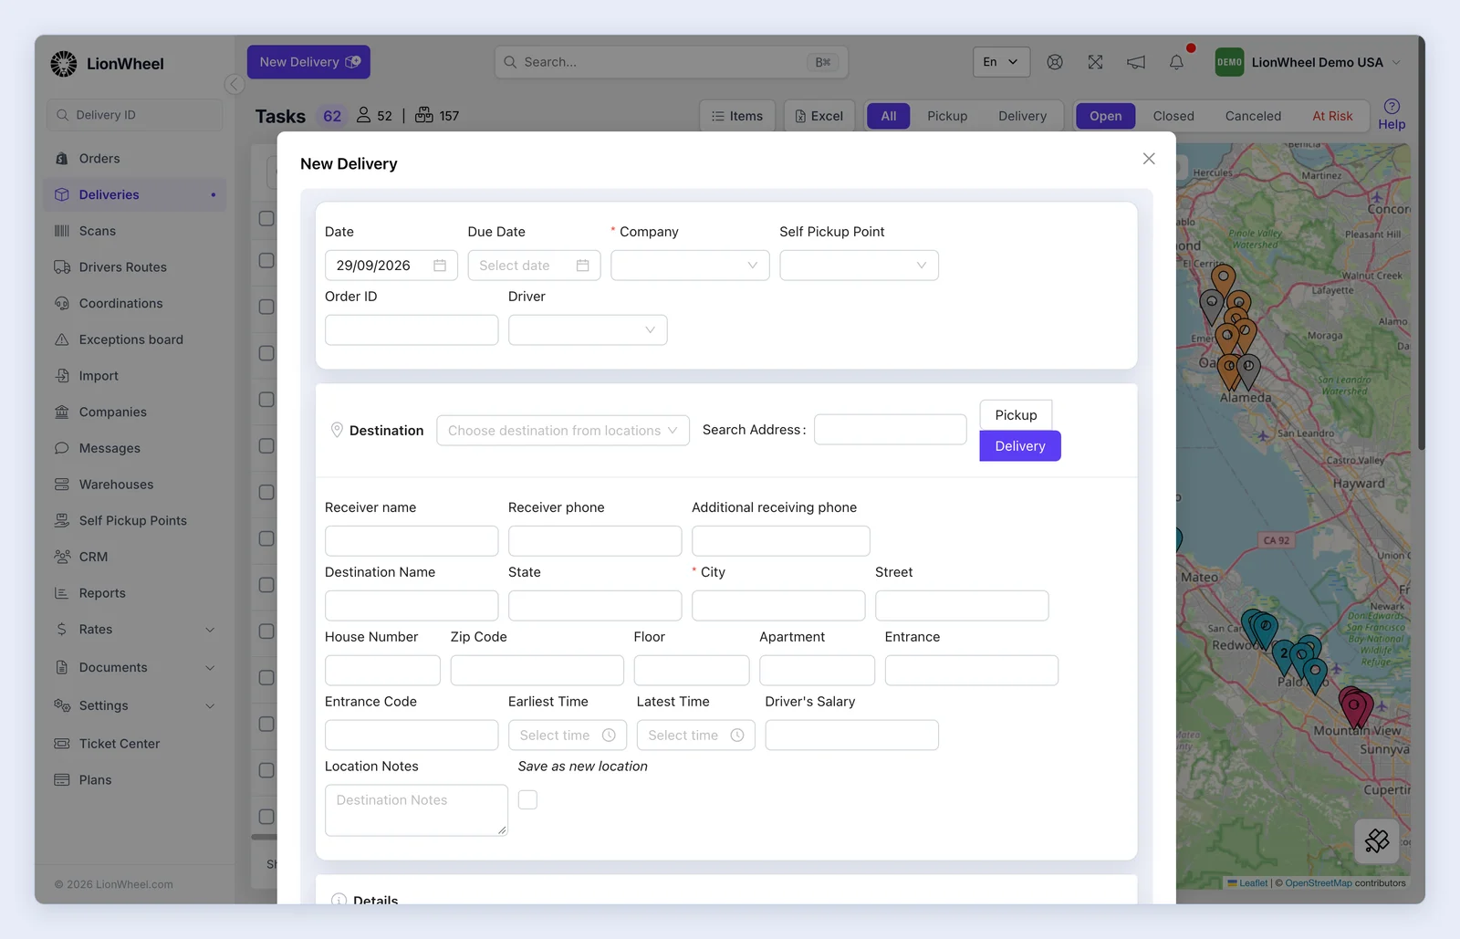Click the Search Address input field
This screenshot has height=939, width=1460.
(890, 430)
